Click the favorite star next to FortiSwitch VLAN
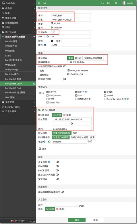This screenshot has height=224, width=137. point(34,84)
